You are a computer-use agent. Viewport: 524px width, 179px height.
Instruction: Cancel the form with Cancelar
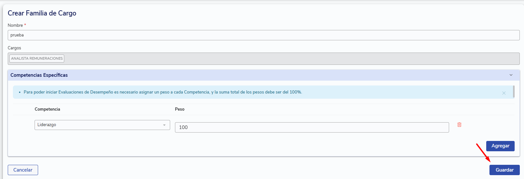(23, 170)
